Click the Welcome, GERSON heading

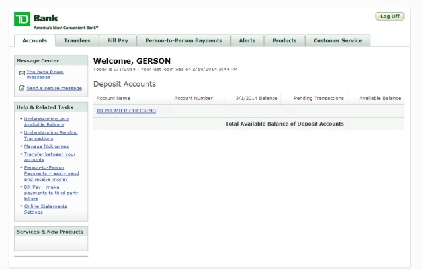pos(132,61)
